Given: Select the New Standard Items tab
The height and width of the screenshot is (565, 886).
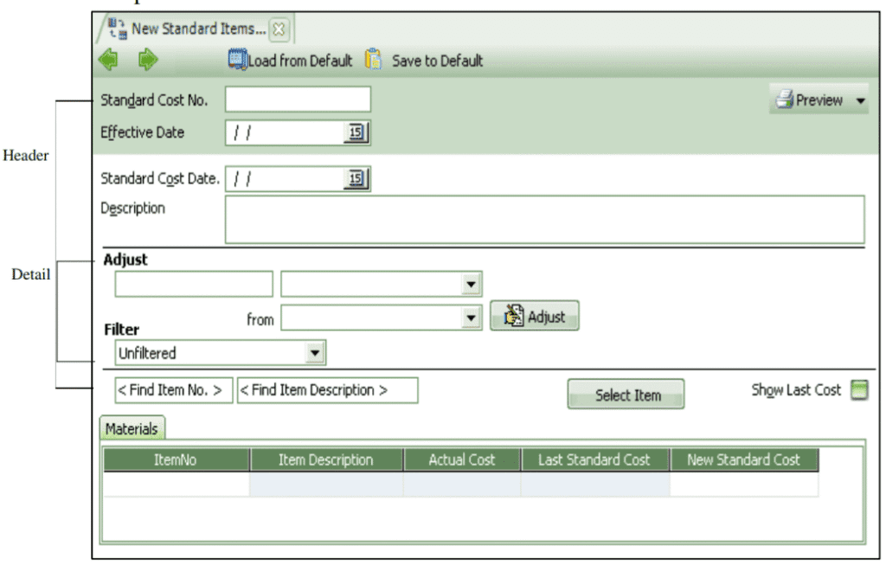Looking at the screenshot, I should [x=190, y=29].
